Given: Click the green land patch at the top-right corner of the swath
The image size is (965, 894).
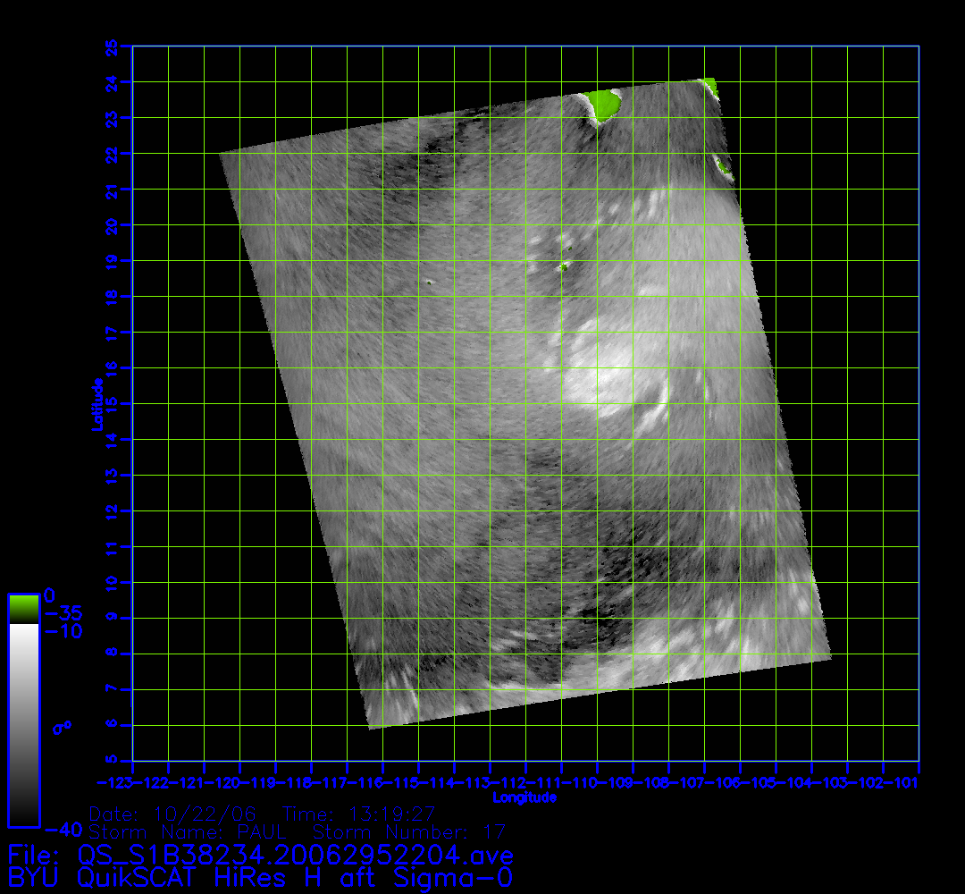Looking at the screenshot, I should pyautogui.click(x=710, y=86).
